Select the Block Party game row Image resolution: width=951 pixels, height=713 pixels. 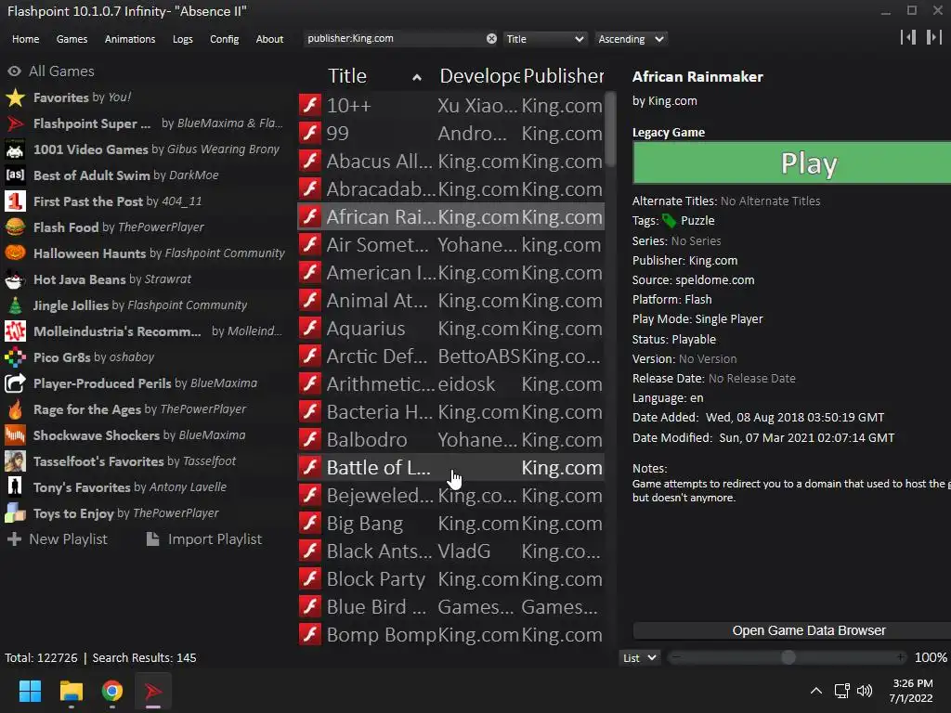450,579
